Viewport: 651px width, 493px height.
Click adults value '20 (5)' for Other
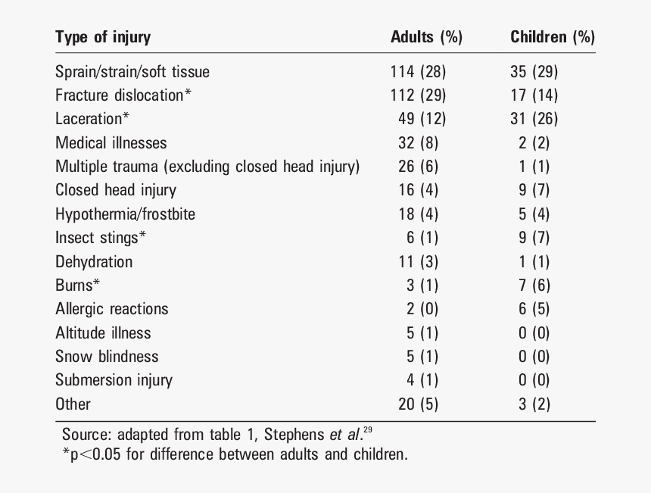click(418, 404)
